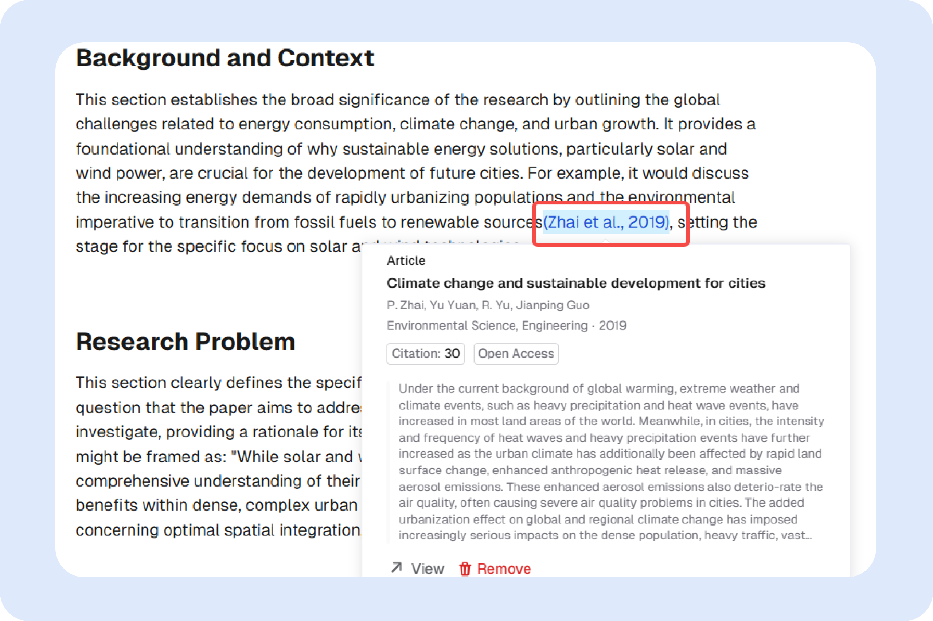The height and width of the screenshot is (621, 933).
Task: Click the Open Access badge
Action: [516, 353]
